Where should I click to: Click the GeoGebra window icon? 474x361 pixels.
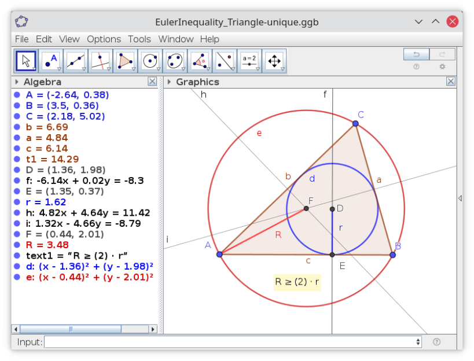click(x=21, y=22)
